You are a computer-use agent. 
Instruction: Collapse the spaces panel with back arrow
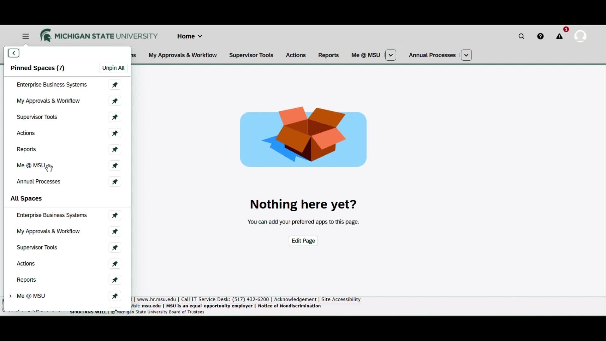(14, 53)
